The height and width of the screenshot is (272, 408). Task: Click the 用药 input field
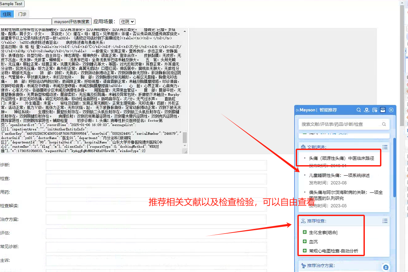coord(156,192)
